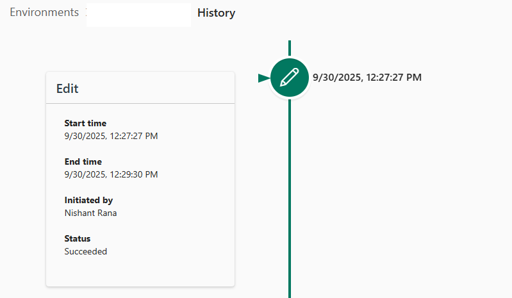Click the name Nishant Rana

tap(90, 213)
